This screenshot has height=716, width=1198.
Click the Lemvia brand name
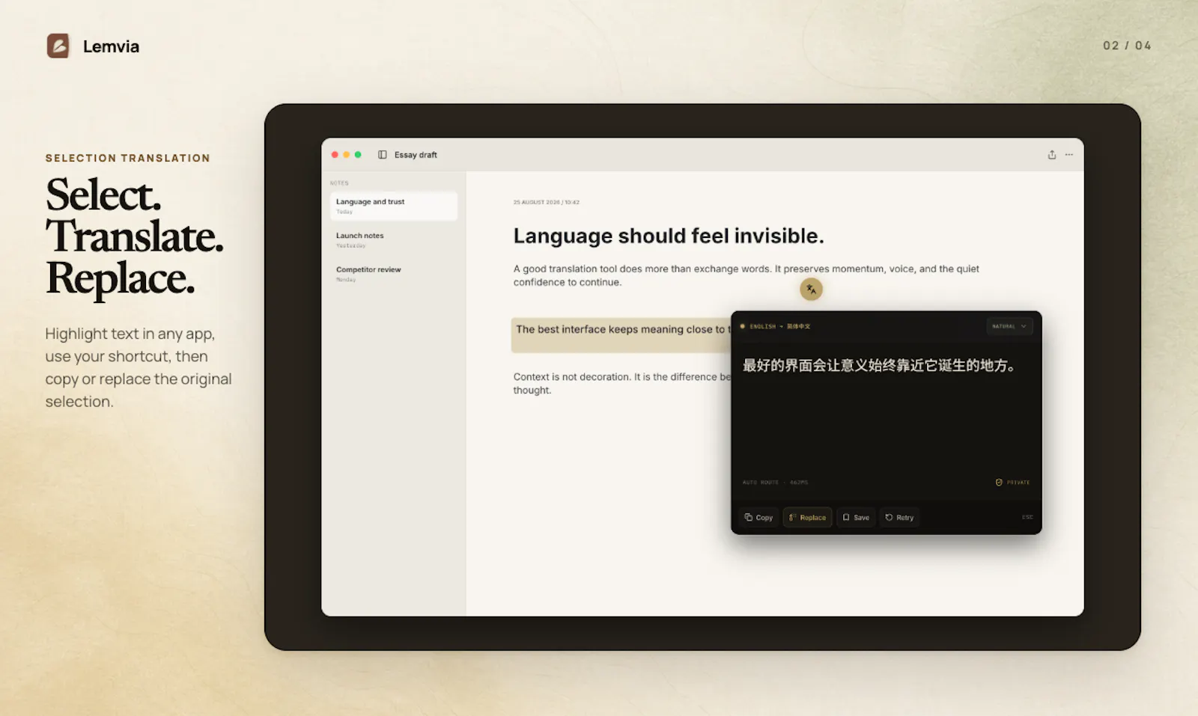pos(111,46)
